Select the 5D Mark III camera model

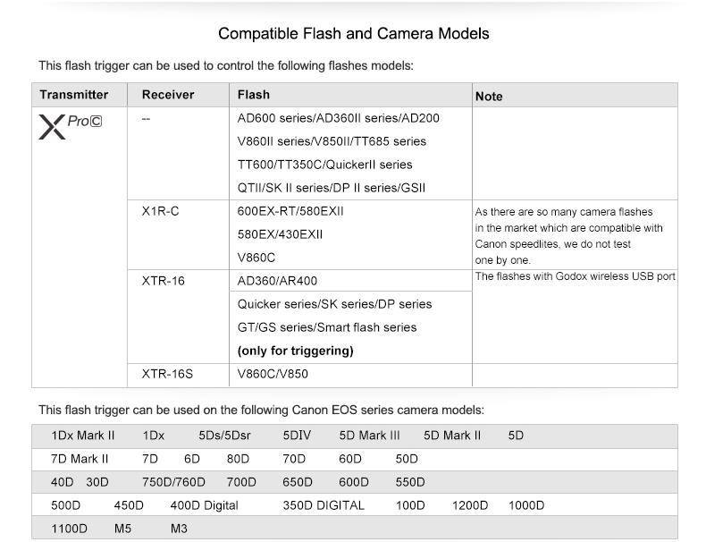369,436
